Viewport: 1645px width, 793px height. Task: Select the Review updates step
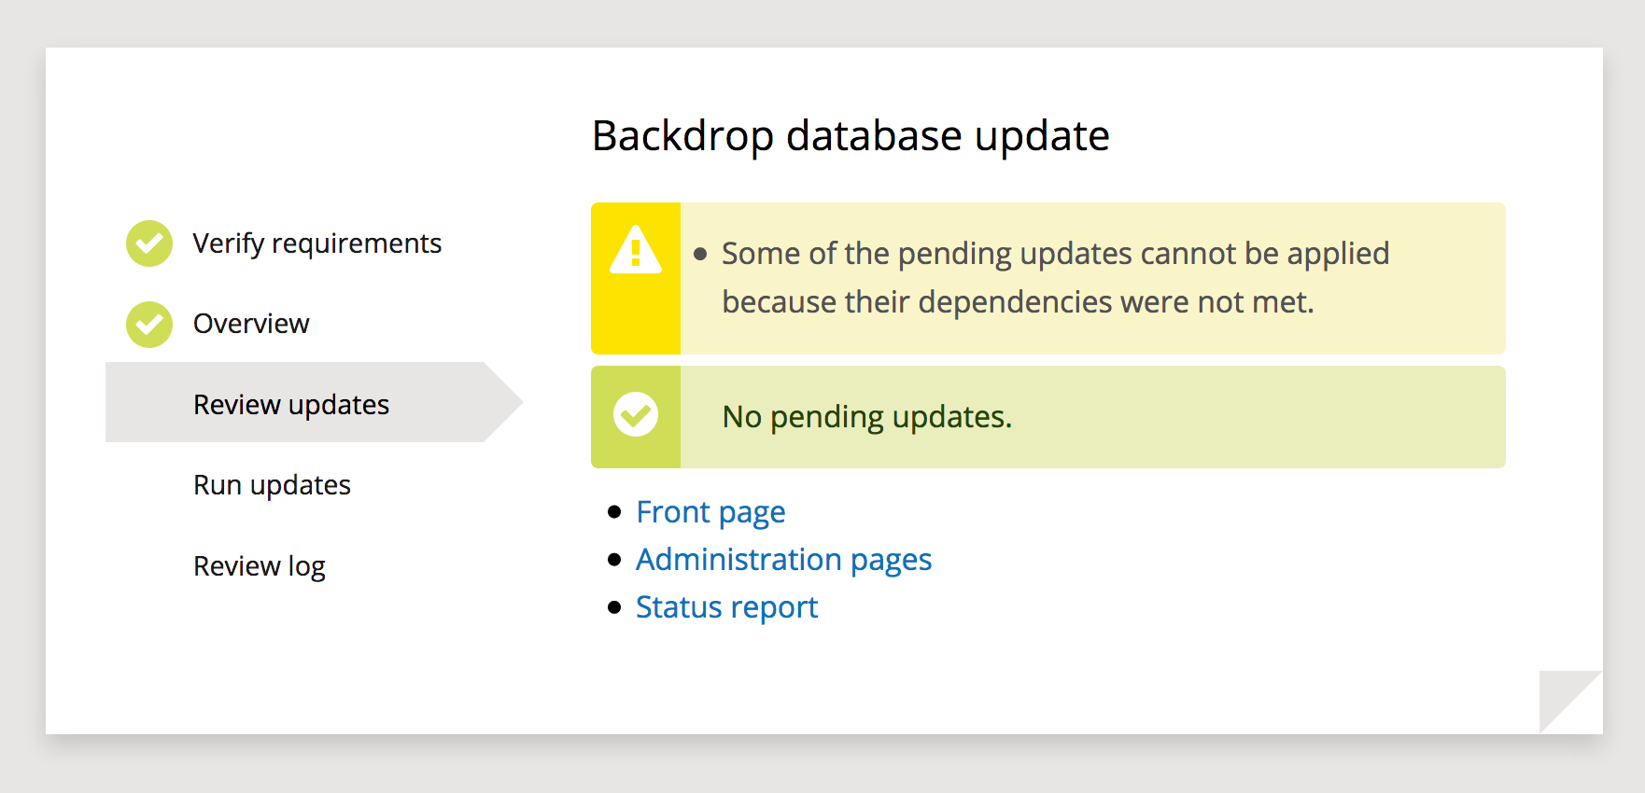(291, 405)
